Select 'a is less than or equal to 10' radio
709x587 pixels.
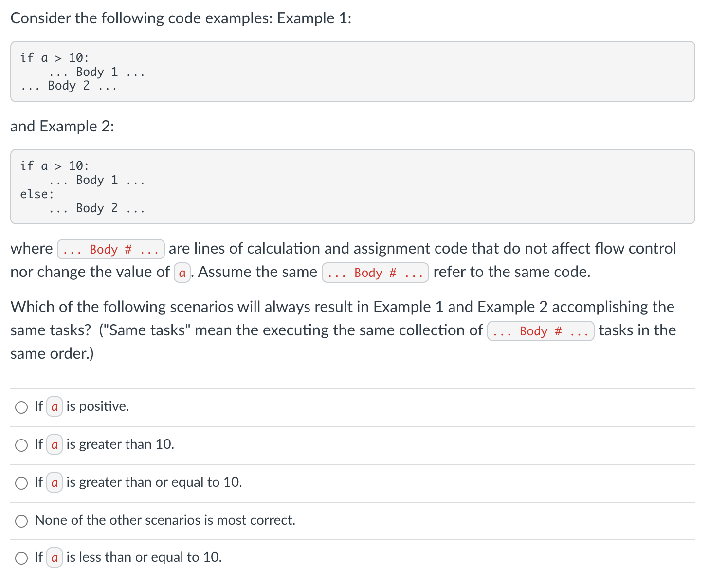(x=21, y=558)
